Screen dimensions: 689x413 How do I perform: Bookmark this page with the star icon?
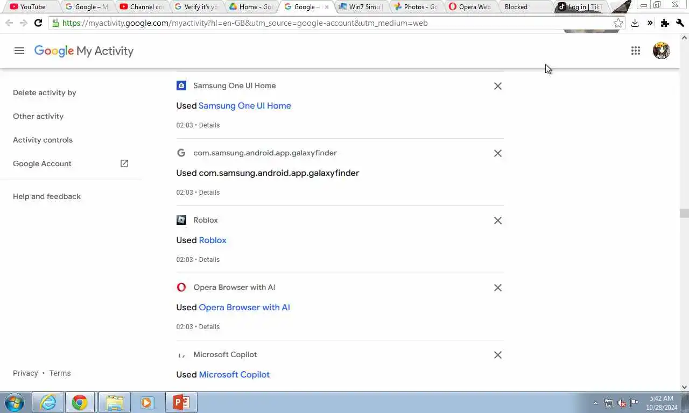618,23
